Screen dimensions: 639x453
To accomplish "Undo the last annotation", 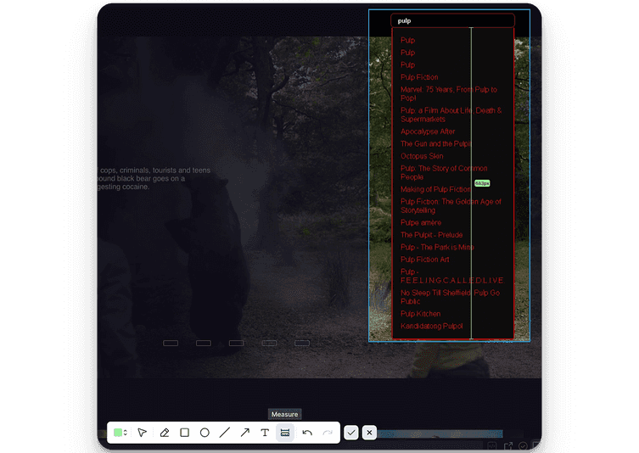I will (307, 433).
